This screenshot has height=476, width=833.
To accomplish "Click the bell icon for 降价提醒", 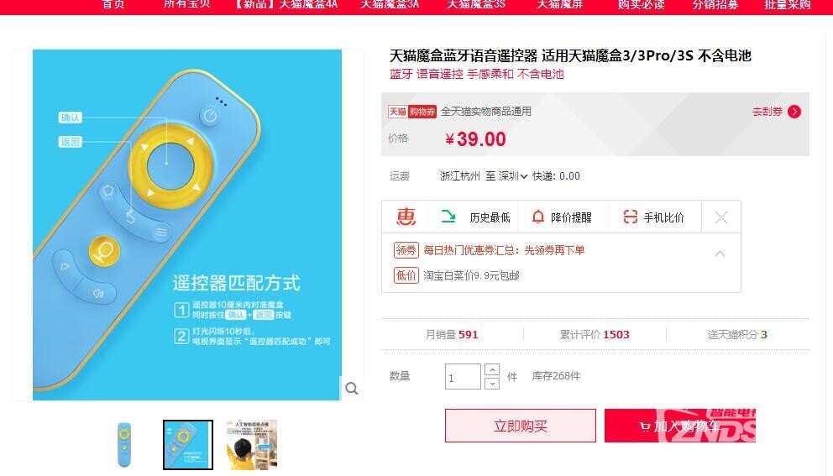I will [x=537, y=217].
